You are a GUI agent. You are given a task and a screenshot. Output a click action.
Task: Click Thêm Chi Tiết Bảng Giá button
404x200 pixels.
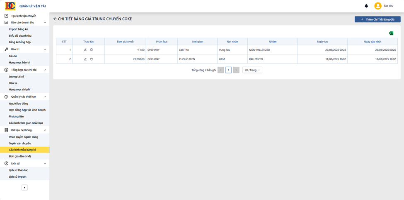[377, 19]
